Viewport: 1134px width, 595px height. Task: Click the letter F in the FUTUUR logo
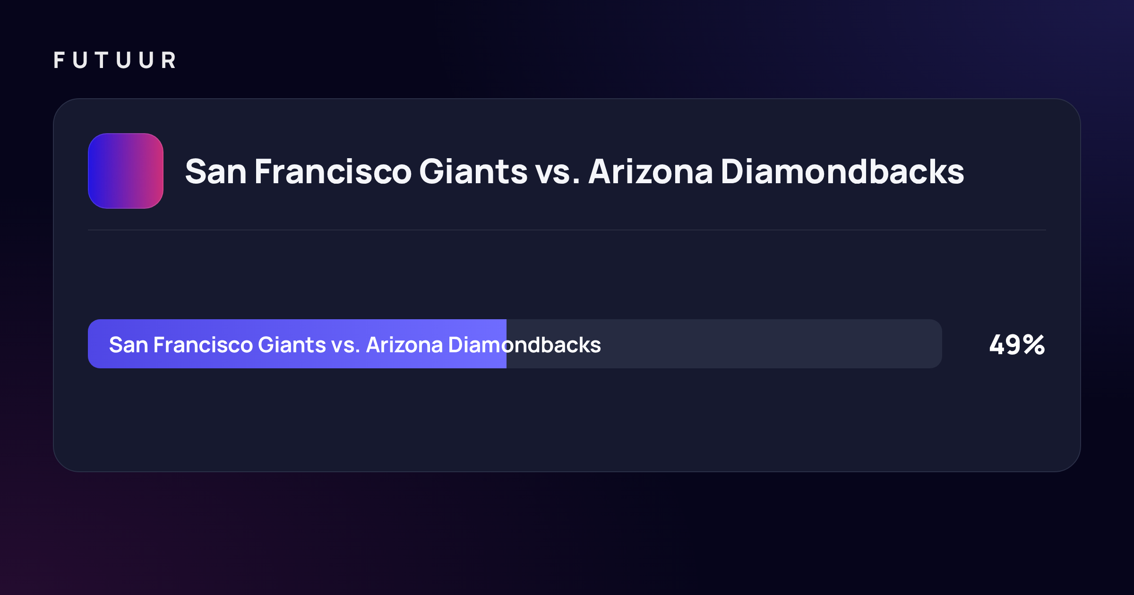(59, 60)
